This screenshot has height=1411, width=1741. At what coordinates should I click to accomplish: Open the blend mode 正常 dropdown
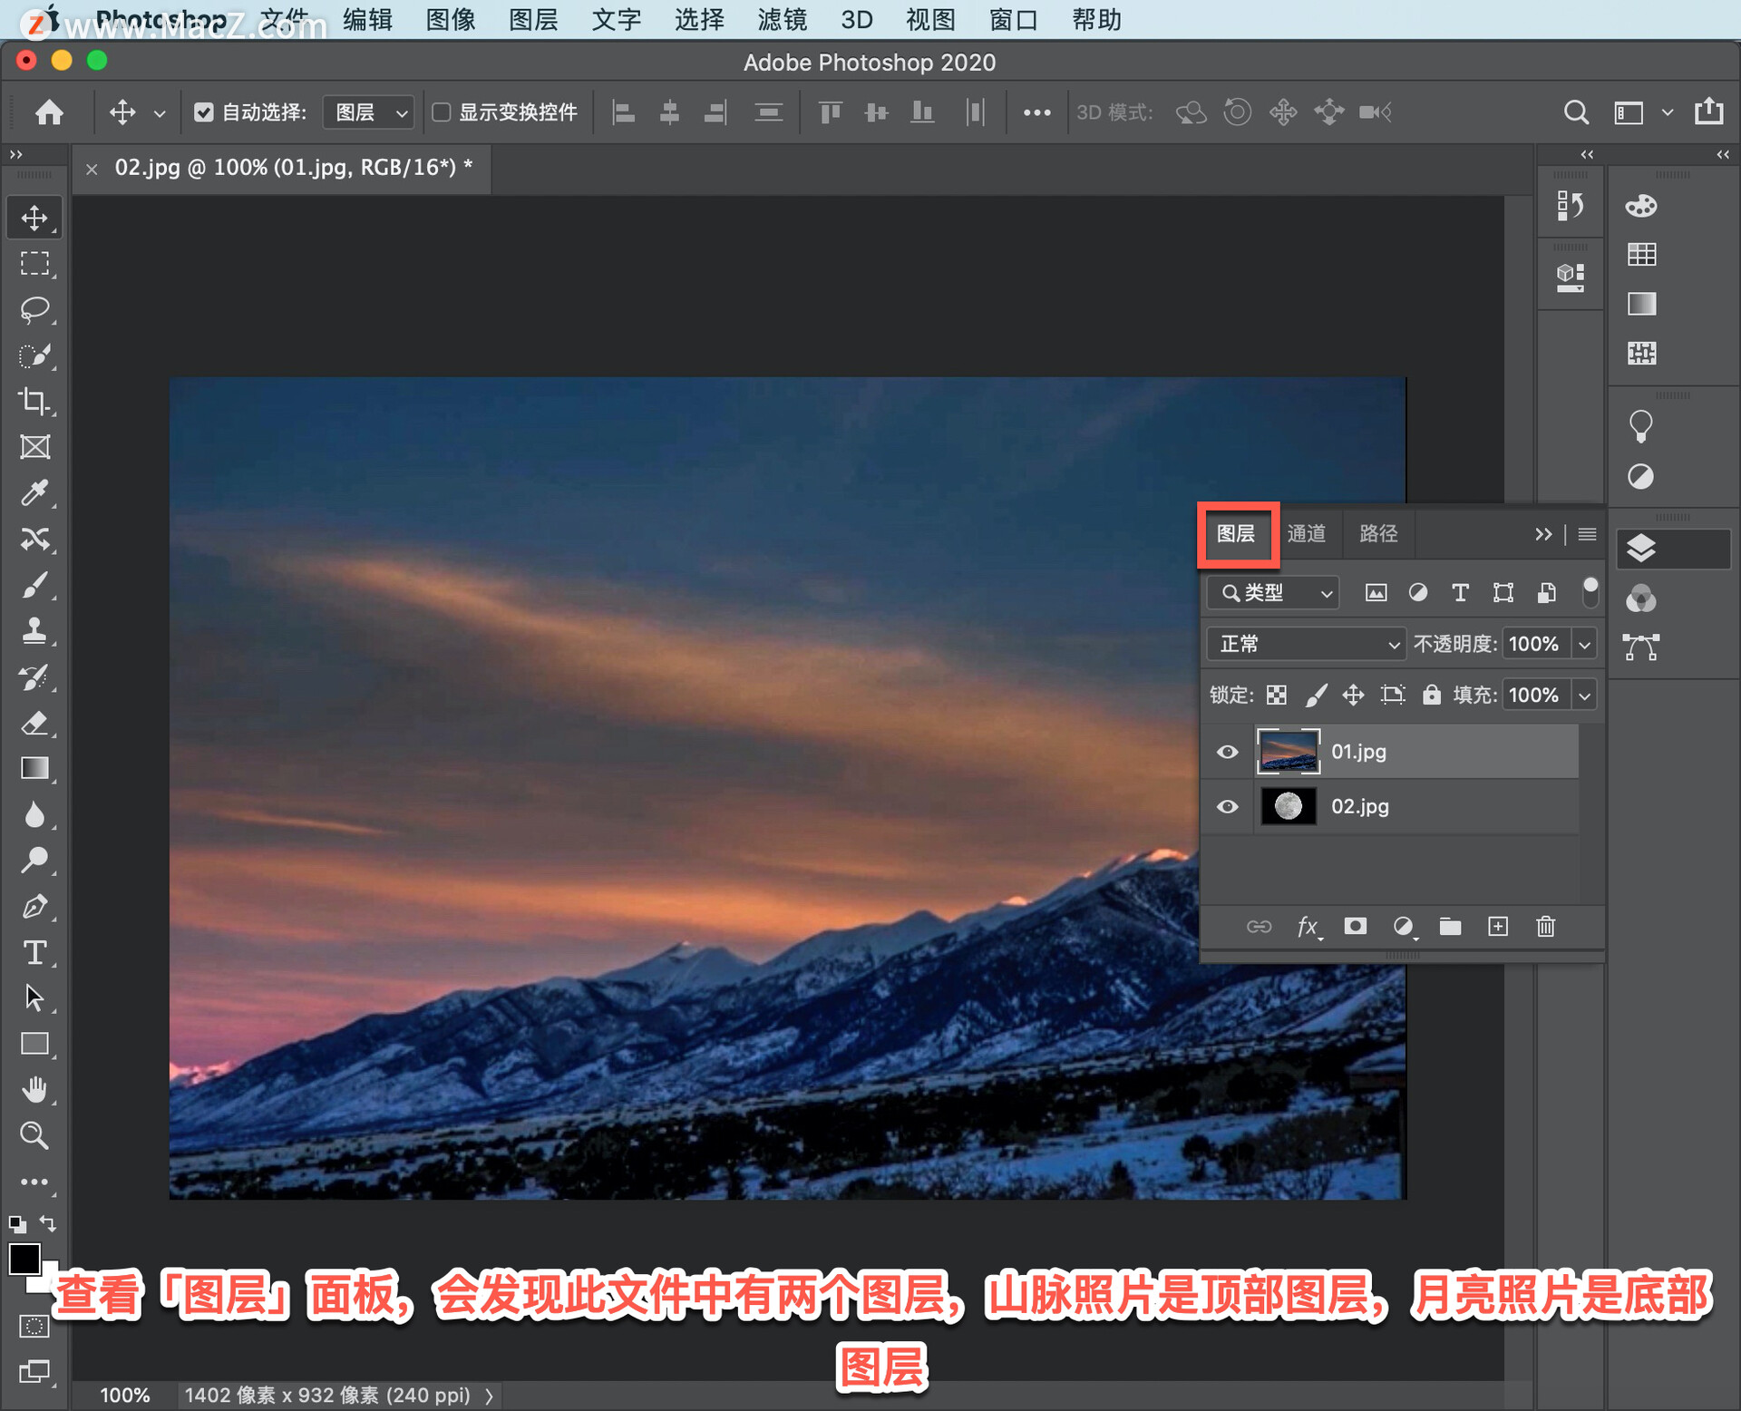pos(1306,644)
